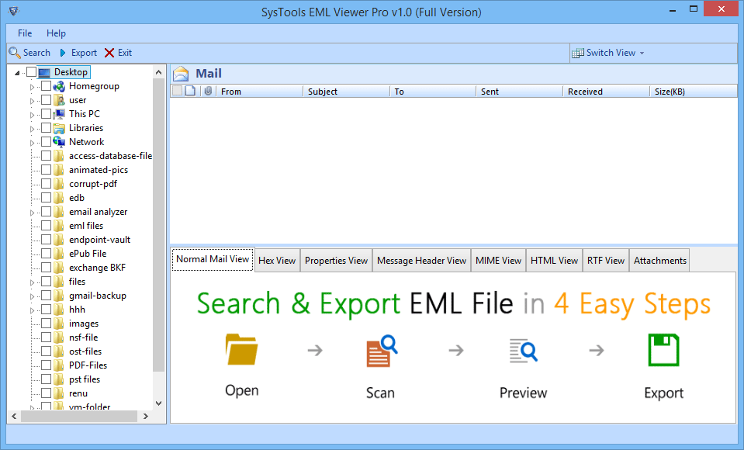744x450 pixels.
Task: Click the user folder icon
Action: click(59, 100)
